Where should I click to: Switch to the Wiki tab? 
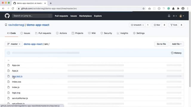92,33
